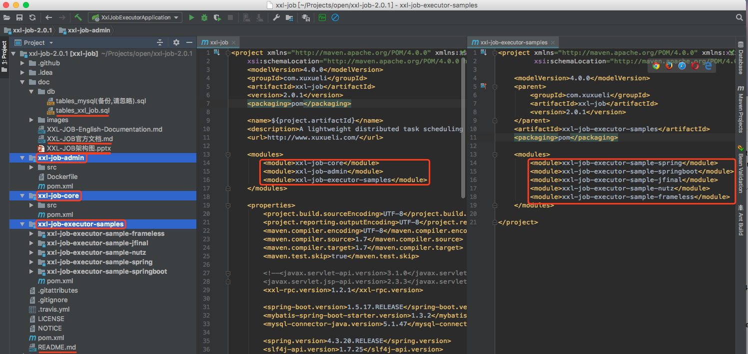The image size is (748, 354).
Task: Build project with the hammer icon
Action: click(78, 17)
